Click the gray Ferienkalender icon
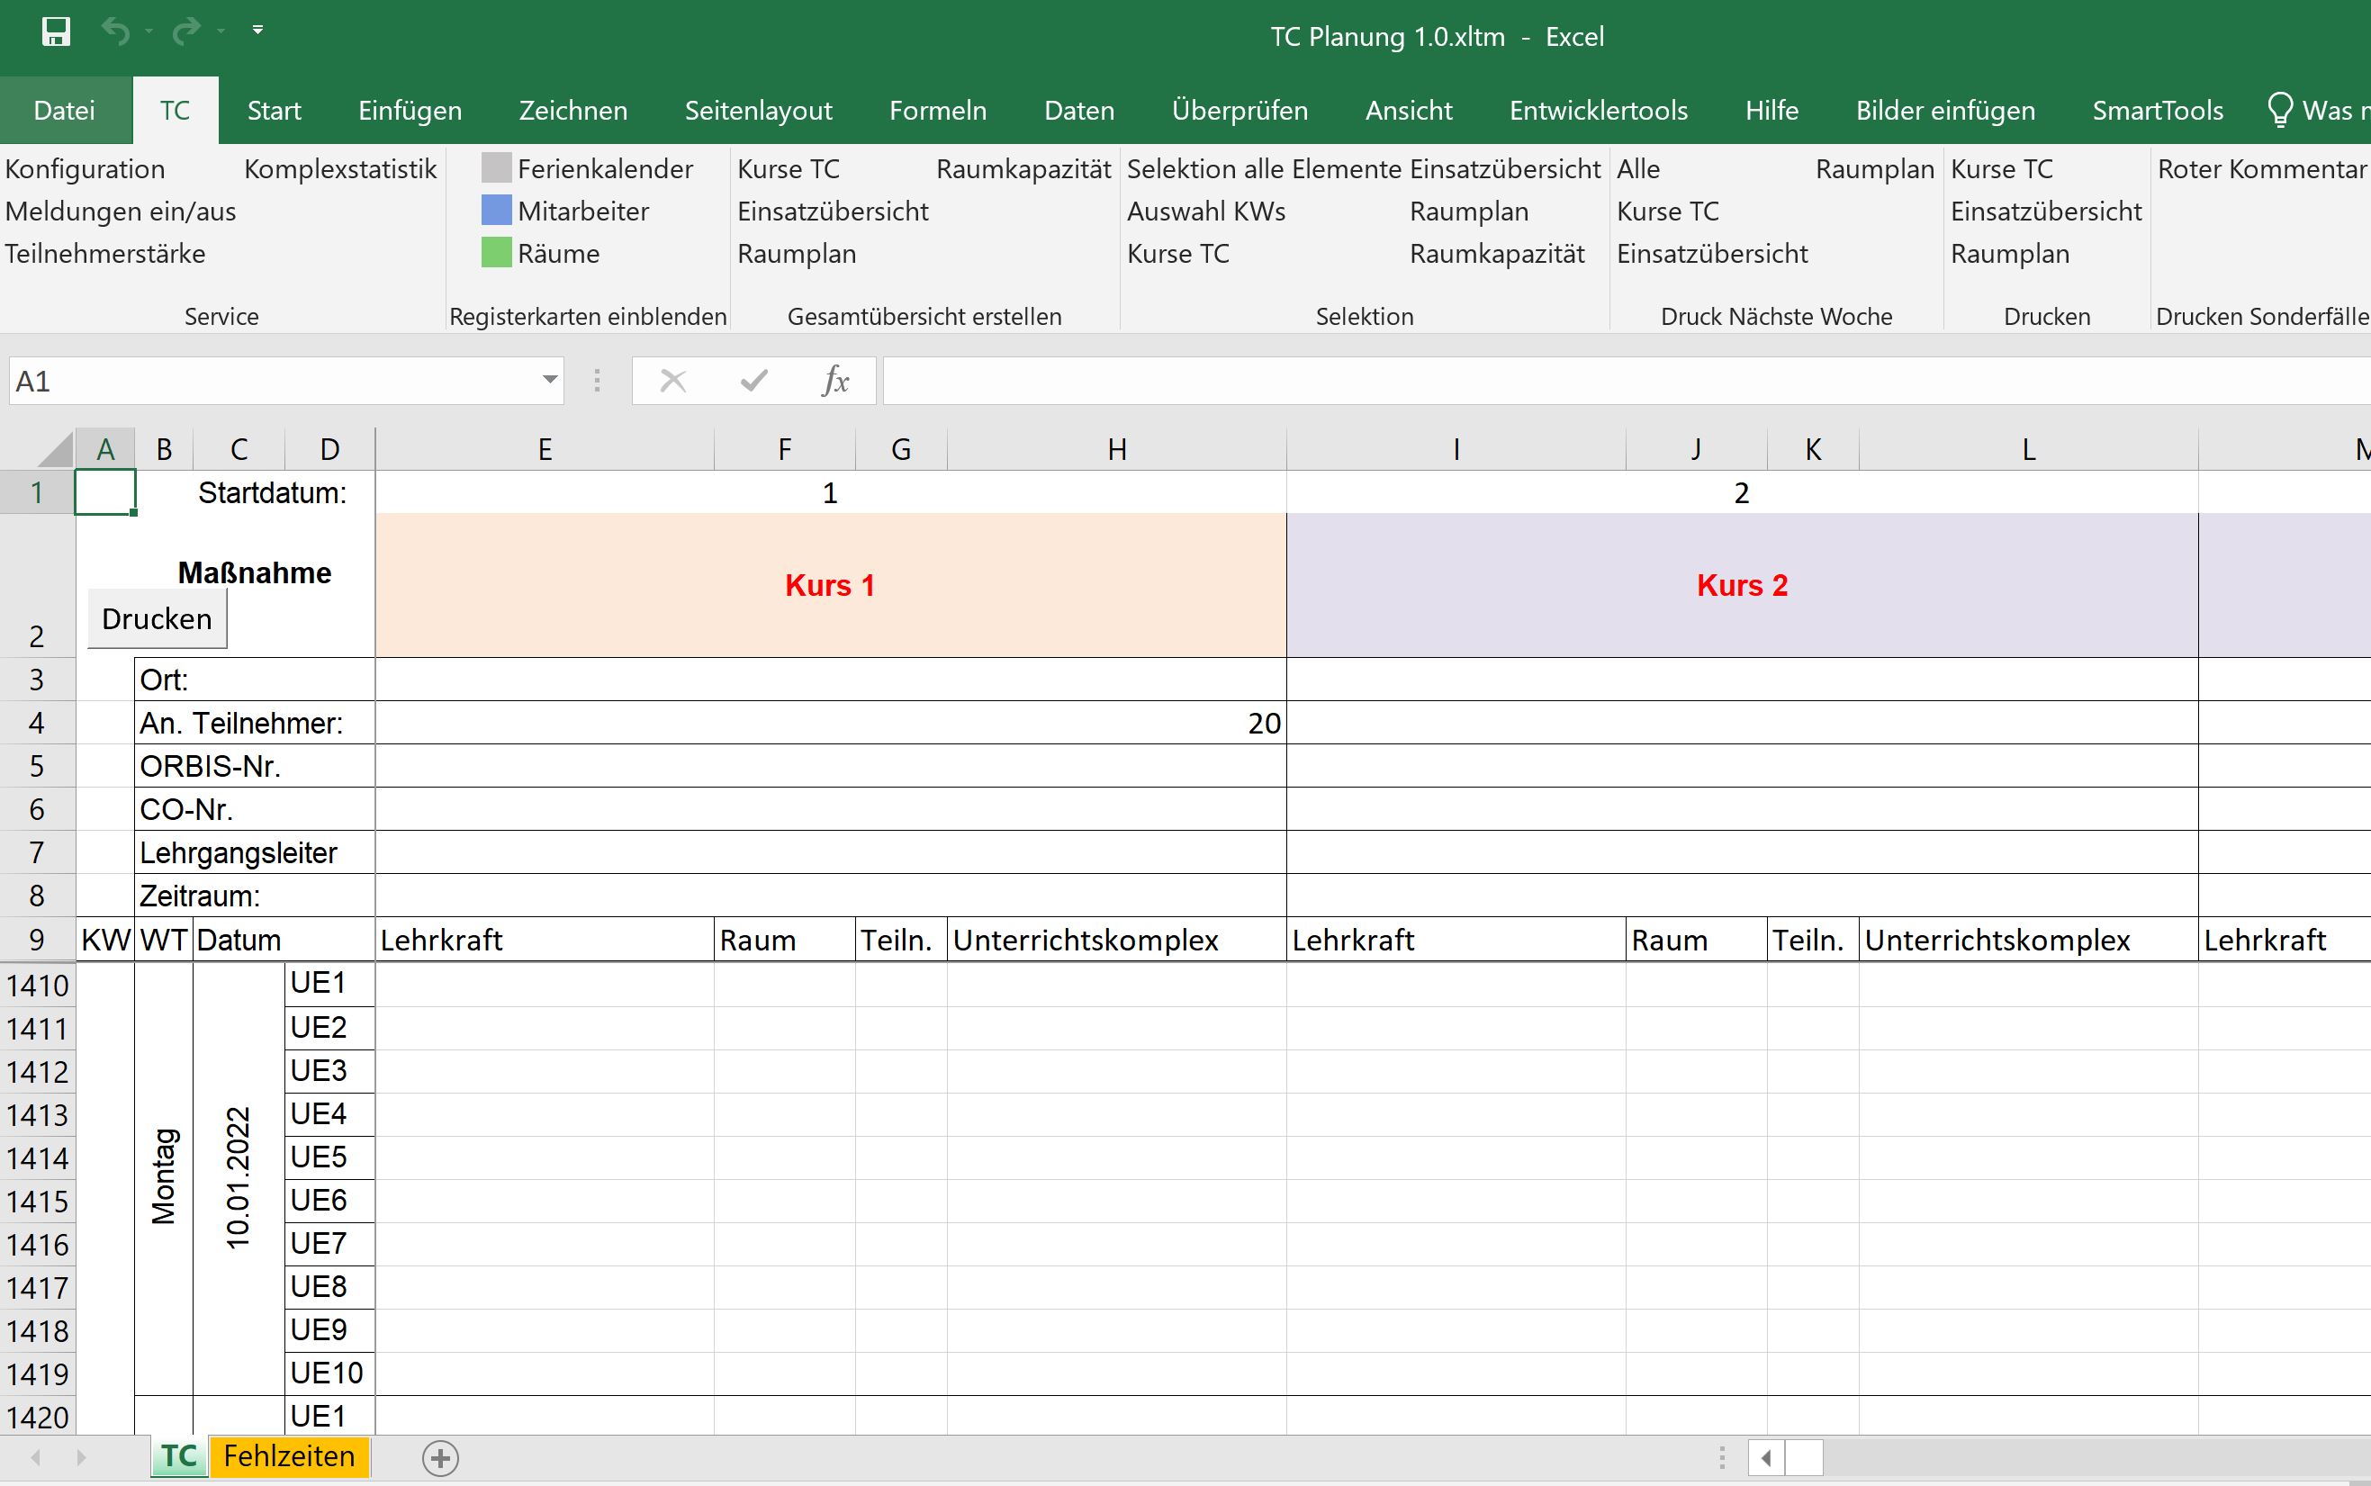 496,168
